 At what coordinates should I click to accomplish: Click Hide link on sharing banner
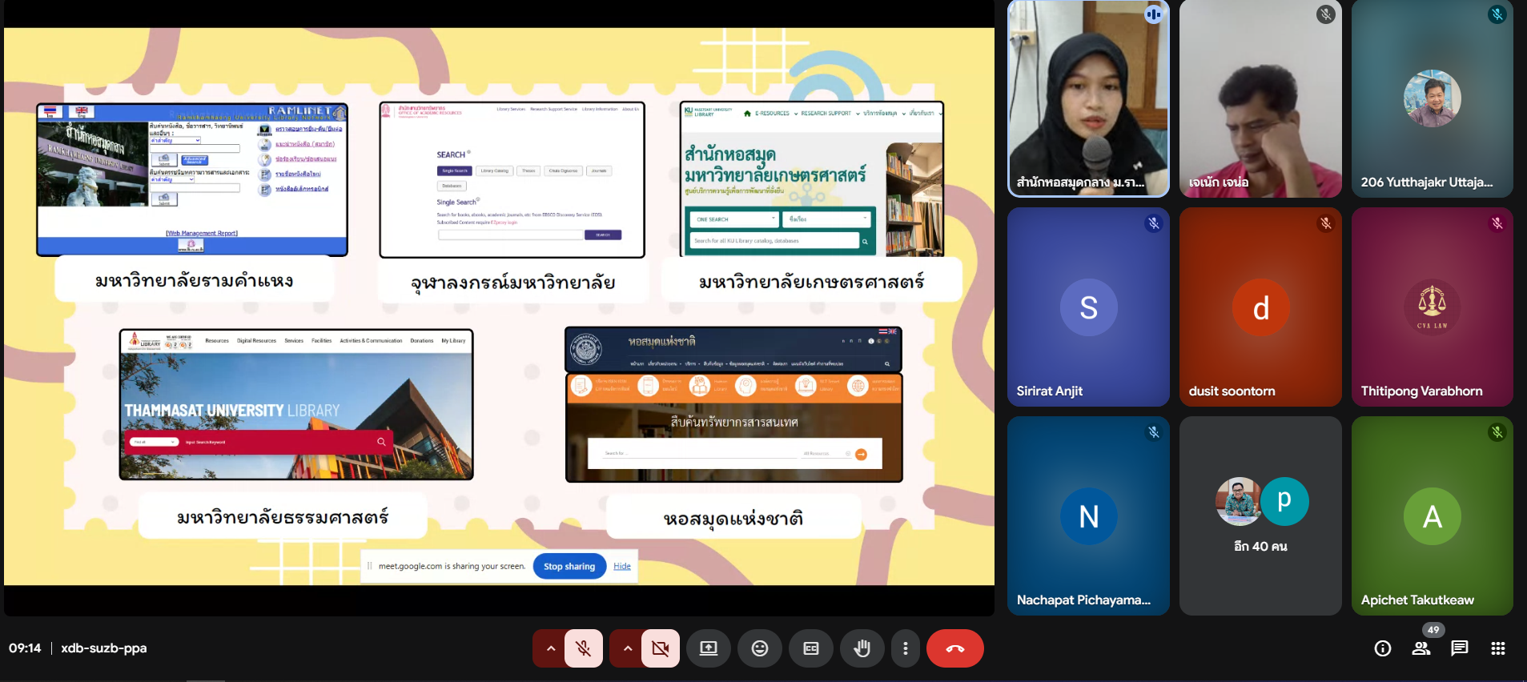tap(622, 566)
